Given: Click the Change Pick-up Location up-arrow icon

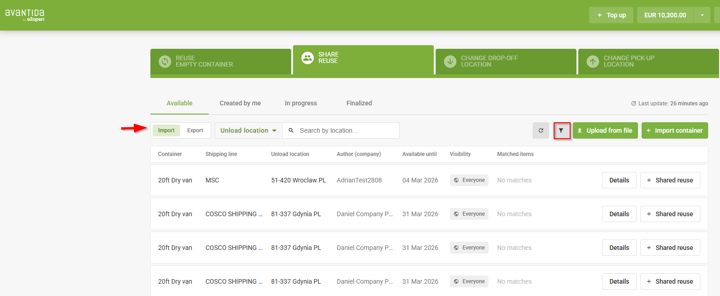Looking at the screenshot, I should coord(593,61).
